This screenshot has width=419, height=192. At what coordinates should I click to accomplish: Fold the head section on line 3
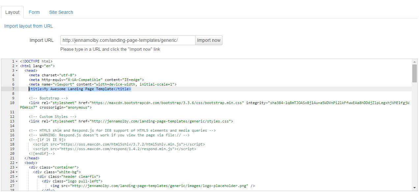pos(17,71)
